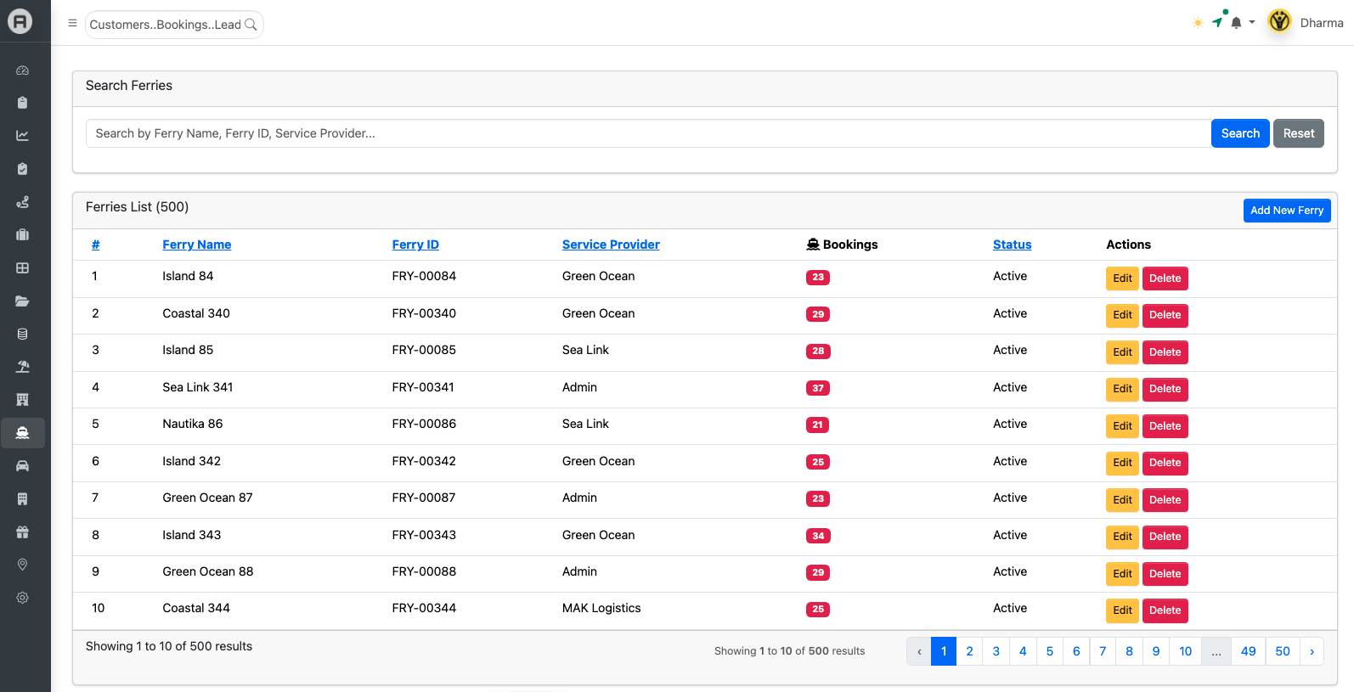Click the green navigation arrow icon
This screenshot has width=1354, height=692.
pyautogui.click(x=1218, y=22)
